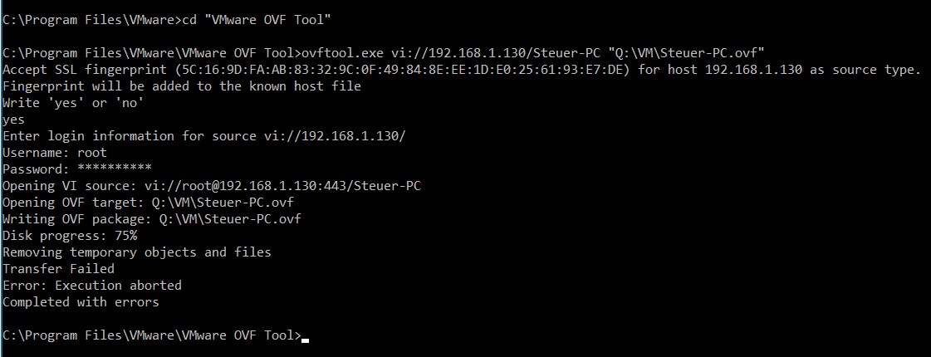
Task: Click the blinking cursor at the final prompt
Action: 306,336
